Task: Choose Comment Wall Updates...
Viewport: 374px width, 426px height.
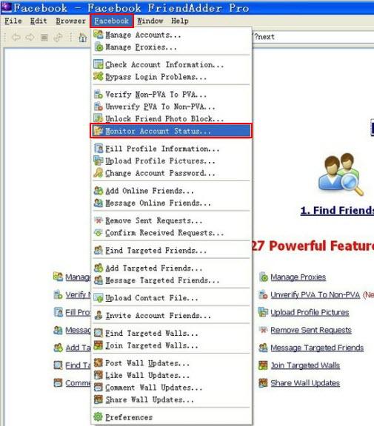Action: (x=171, y=388)
